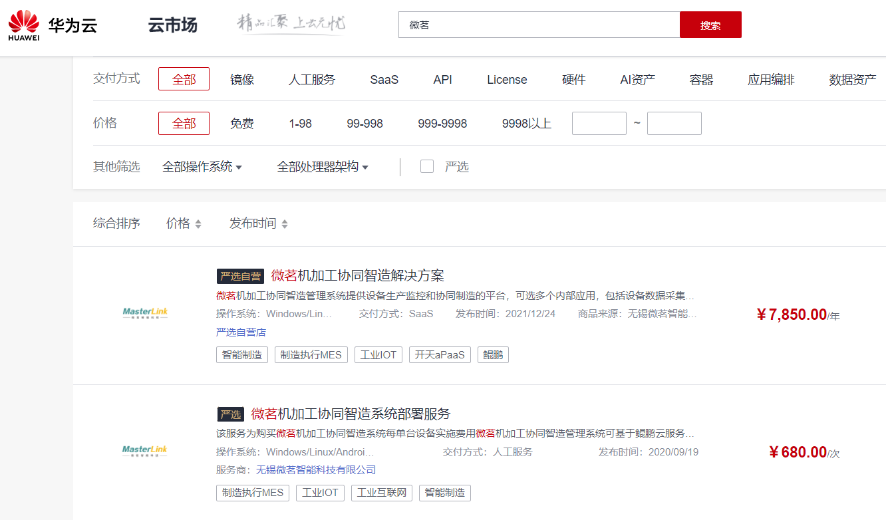This screenshot has width=886, height=520.
Task: Filter price range 99-998
Action: click(x=365, y=124)
